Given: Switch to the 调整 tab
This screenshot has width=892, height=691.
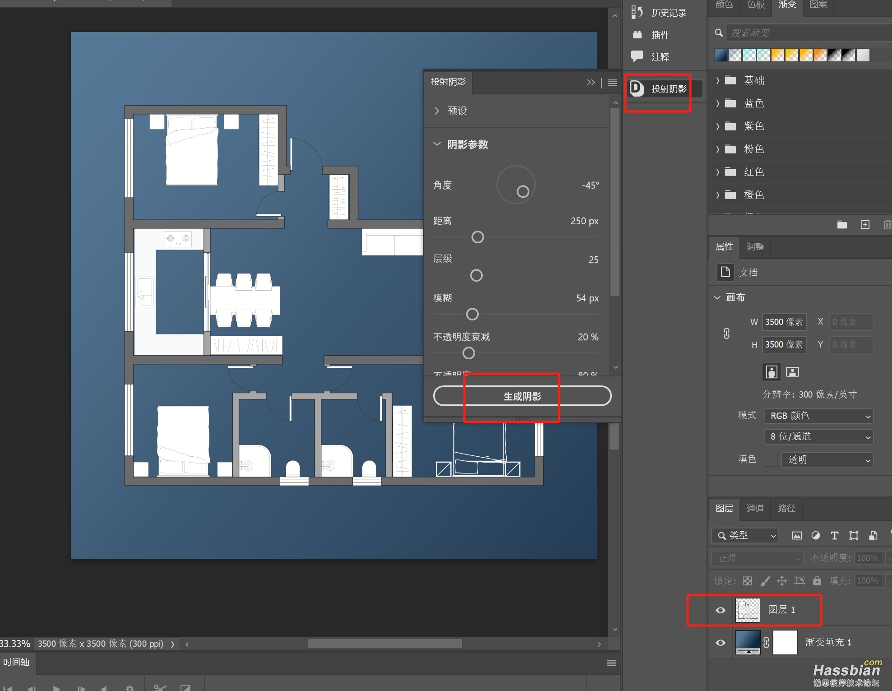Looking at the screenshot, I should point(755,247).
